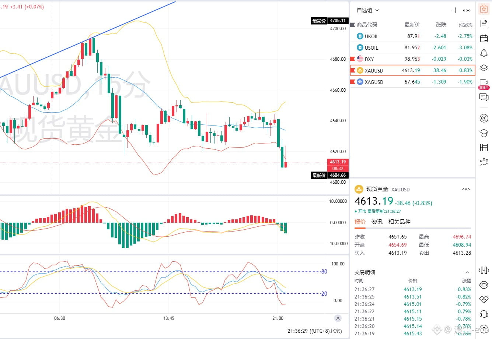Click the 最低 4608.94 value

tap(462, 245)
